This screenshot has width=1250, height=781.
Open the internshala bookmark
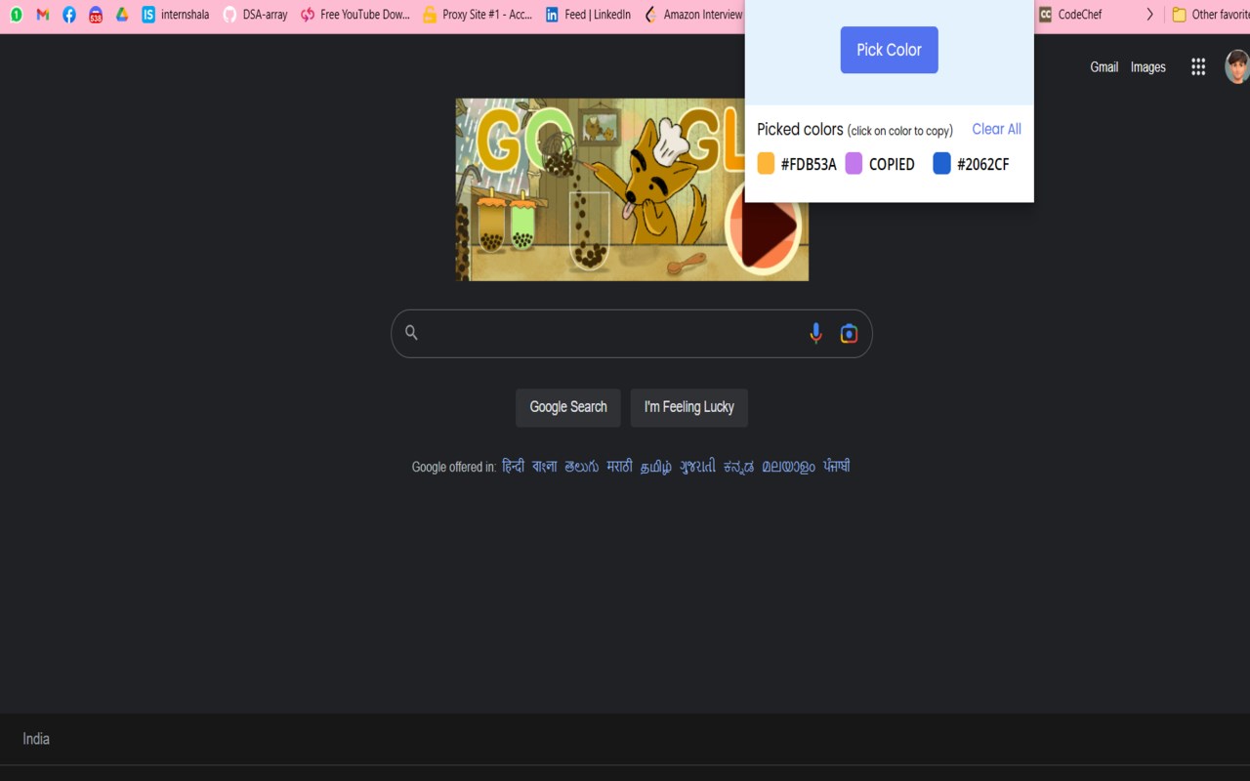coord(176,15)
